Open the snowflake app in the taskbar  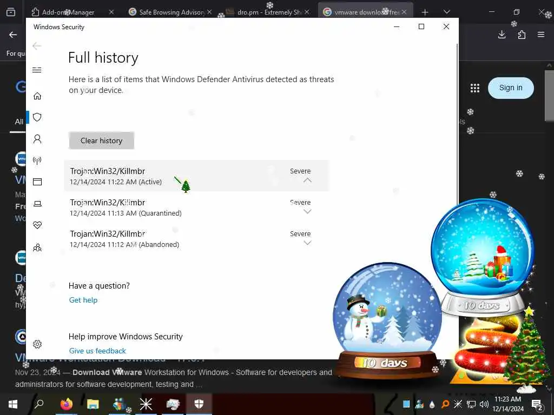click(146, 404)
